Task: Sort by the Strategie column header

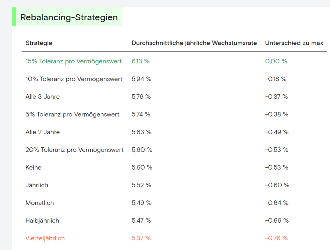Action: pyautogui.click(x=39, y=43)
